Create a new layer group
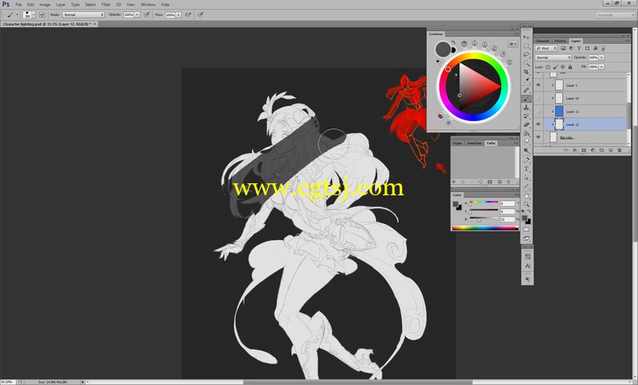The width and height of the screenshot is (638, 385). [602, 150]
